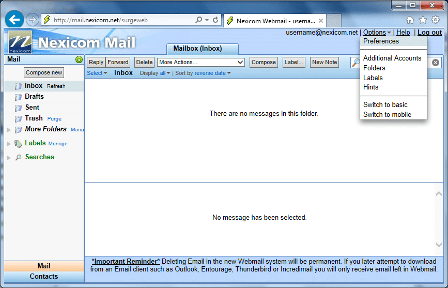Click the Compose toolbar button

(264, 62)
